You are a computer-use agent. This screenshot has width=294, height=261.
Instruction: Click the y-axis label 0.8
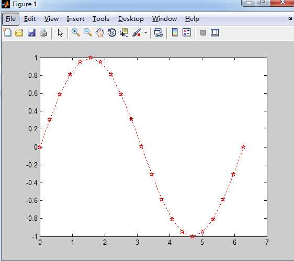33,75
